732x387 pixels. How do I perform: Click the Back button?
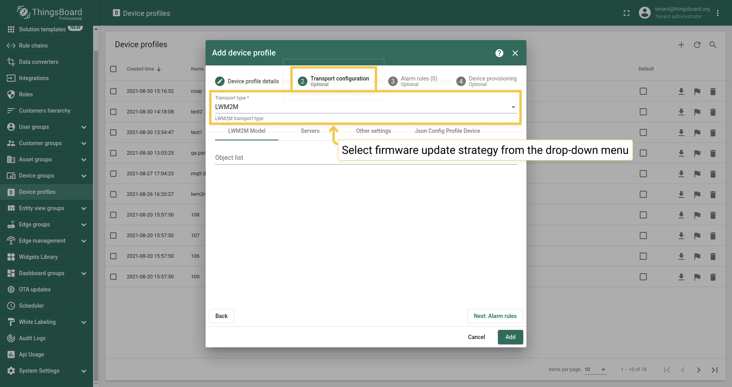221,316
